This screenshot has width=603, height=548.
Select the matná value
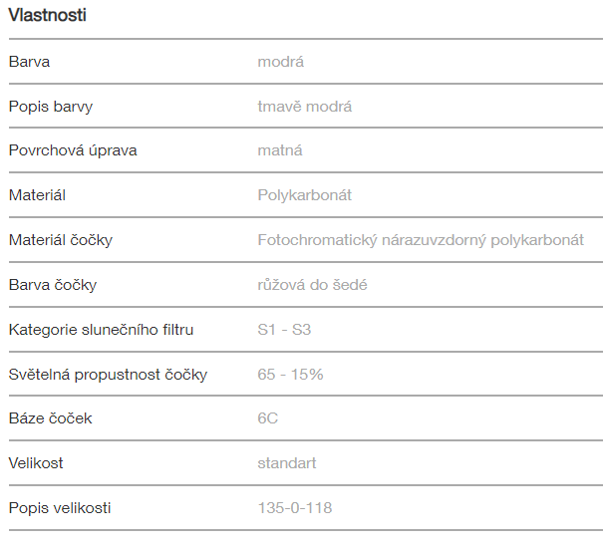point(280,150)
